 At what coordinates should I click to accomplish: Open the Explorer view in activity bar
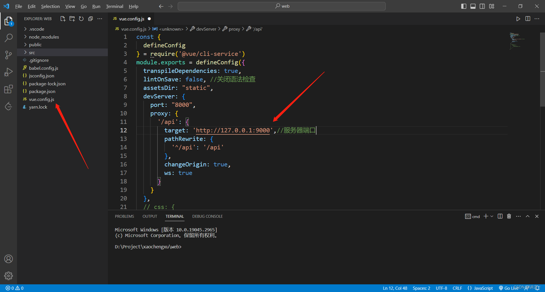click(x=9, y=21)
